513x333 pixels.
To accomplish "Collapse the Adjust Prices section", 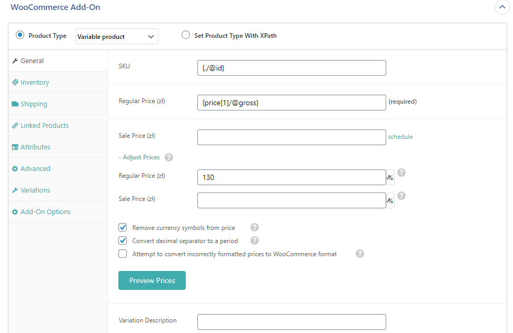I will click(x=139, y=157).
